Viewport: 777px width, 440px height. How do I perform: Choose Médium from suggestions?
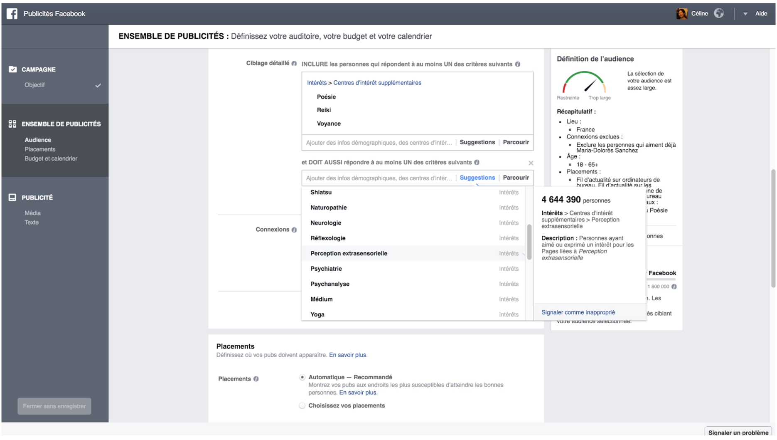click(x=414, y=299)
